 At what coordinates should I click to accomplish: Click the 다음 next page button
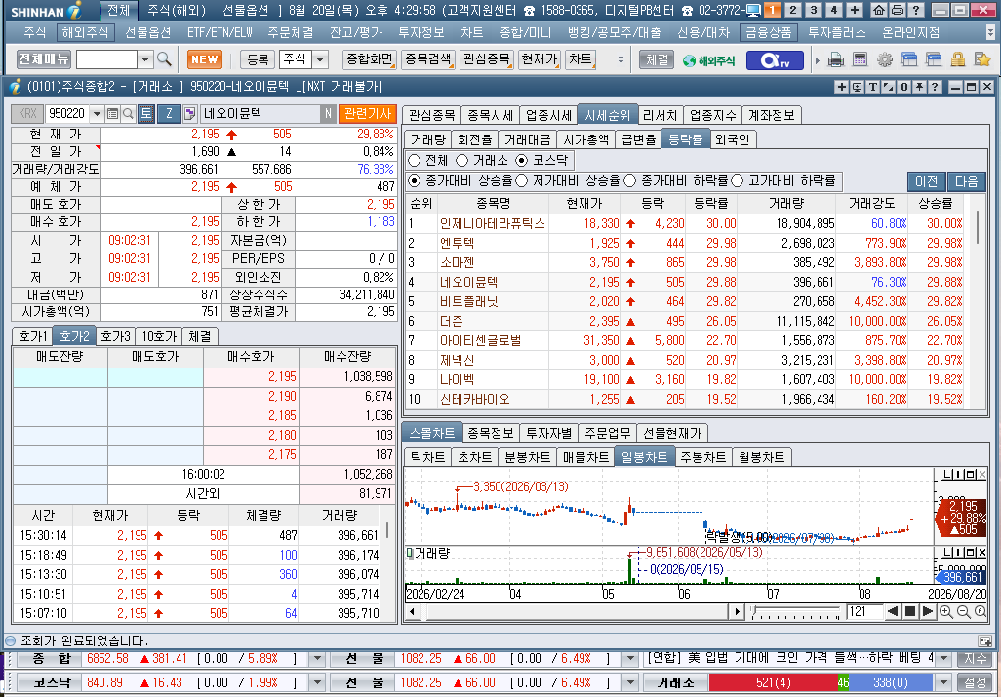pyautogui.click(x=967, y=181)
